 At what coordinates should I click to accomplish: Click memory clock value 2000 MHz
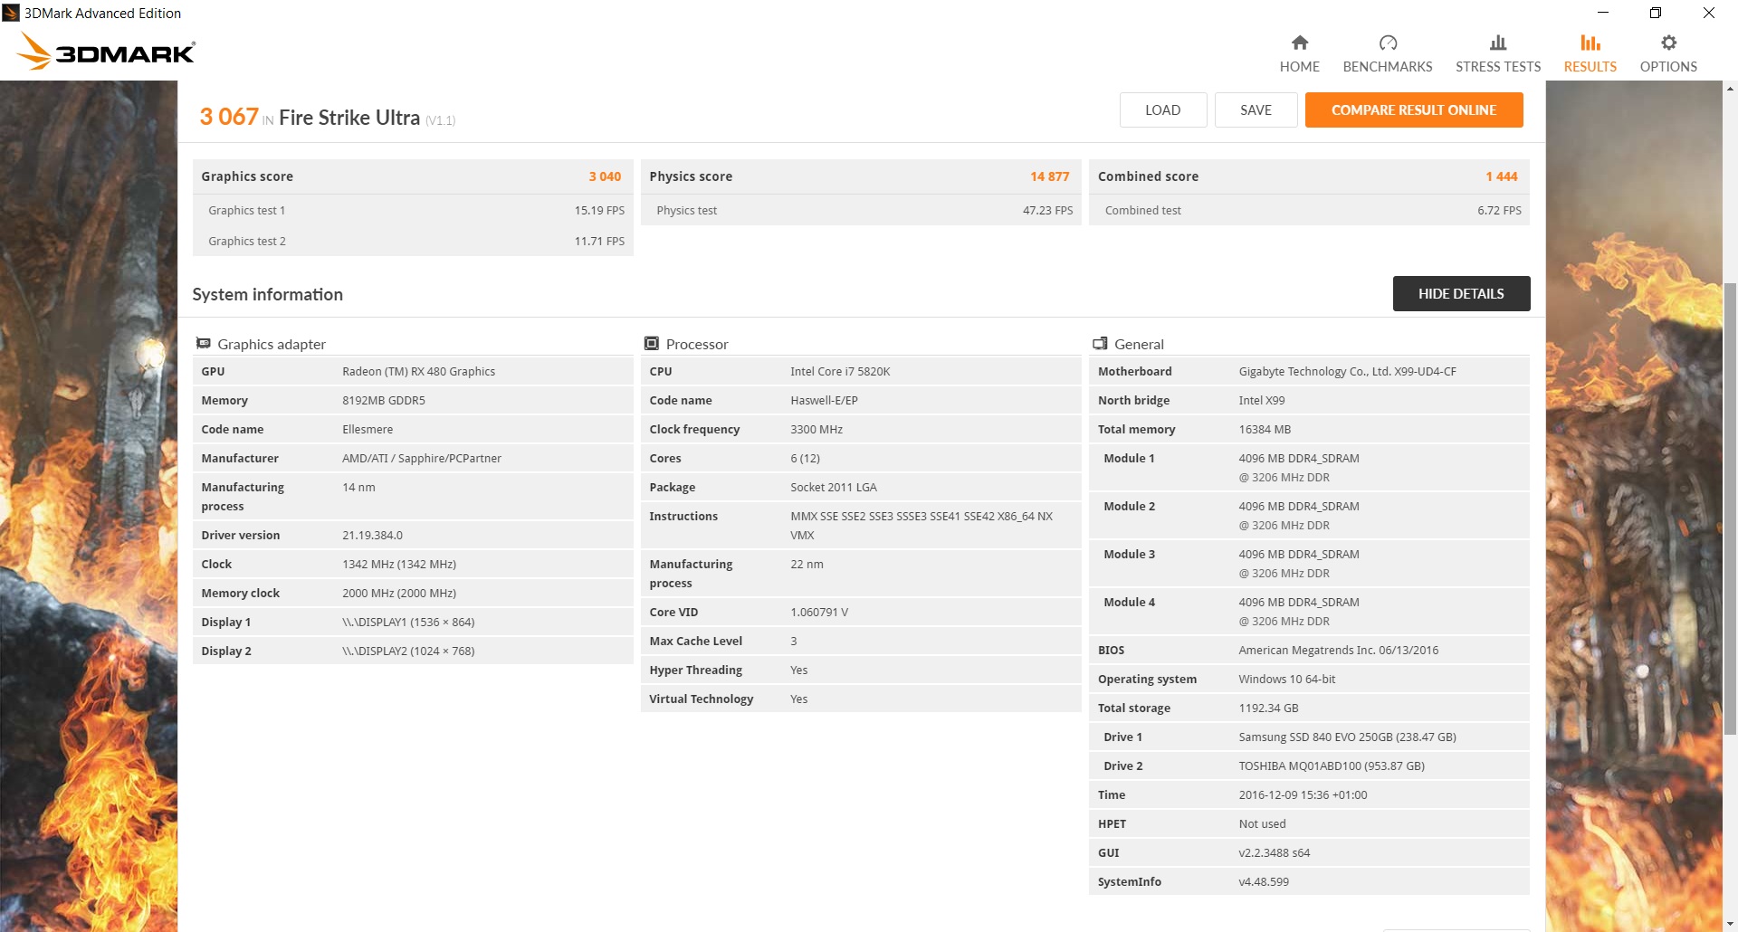pos(399,593)
